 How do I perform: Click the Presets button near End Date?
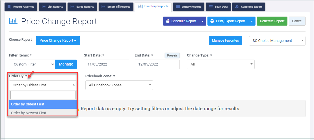[172, 55]
